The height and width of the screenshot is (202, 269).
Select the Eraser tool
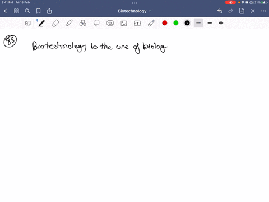tap(55, 23)
